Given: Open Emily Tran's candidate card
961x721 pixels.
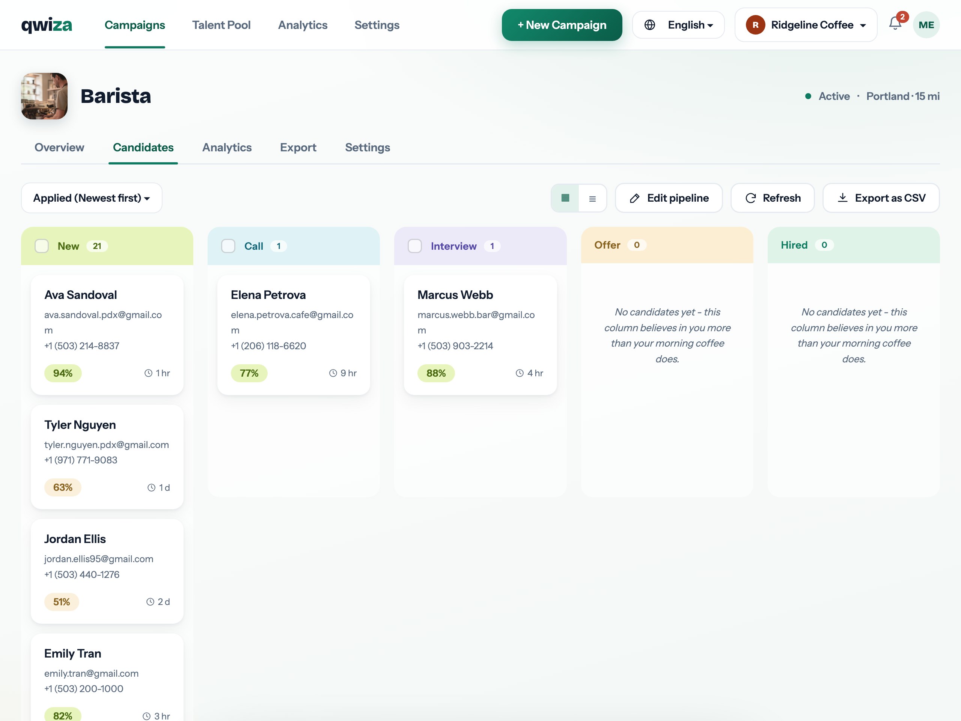Looking at the screenshot, I should click(x=107, y=677).
